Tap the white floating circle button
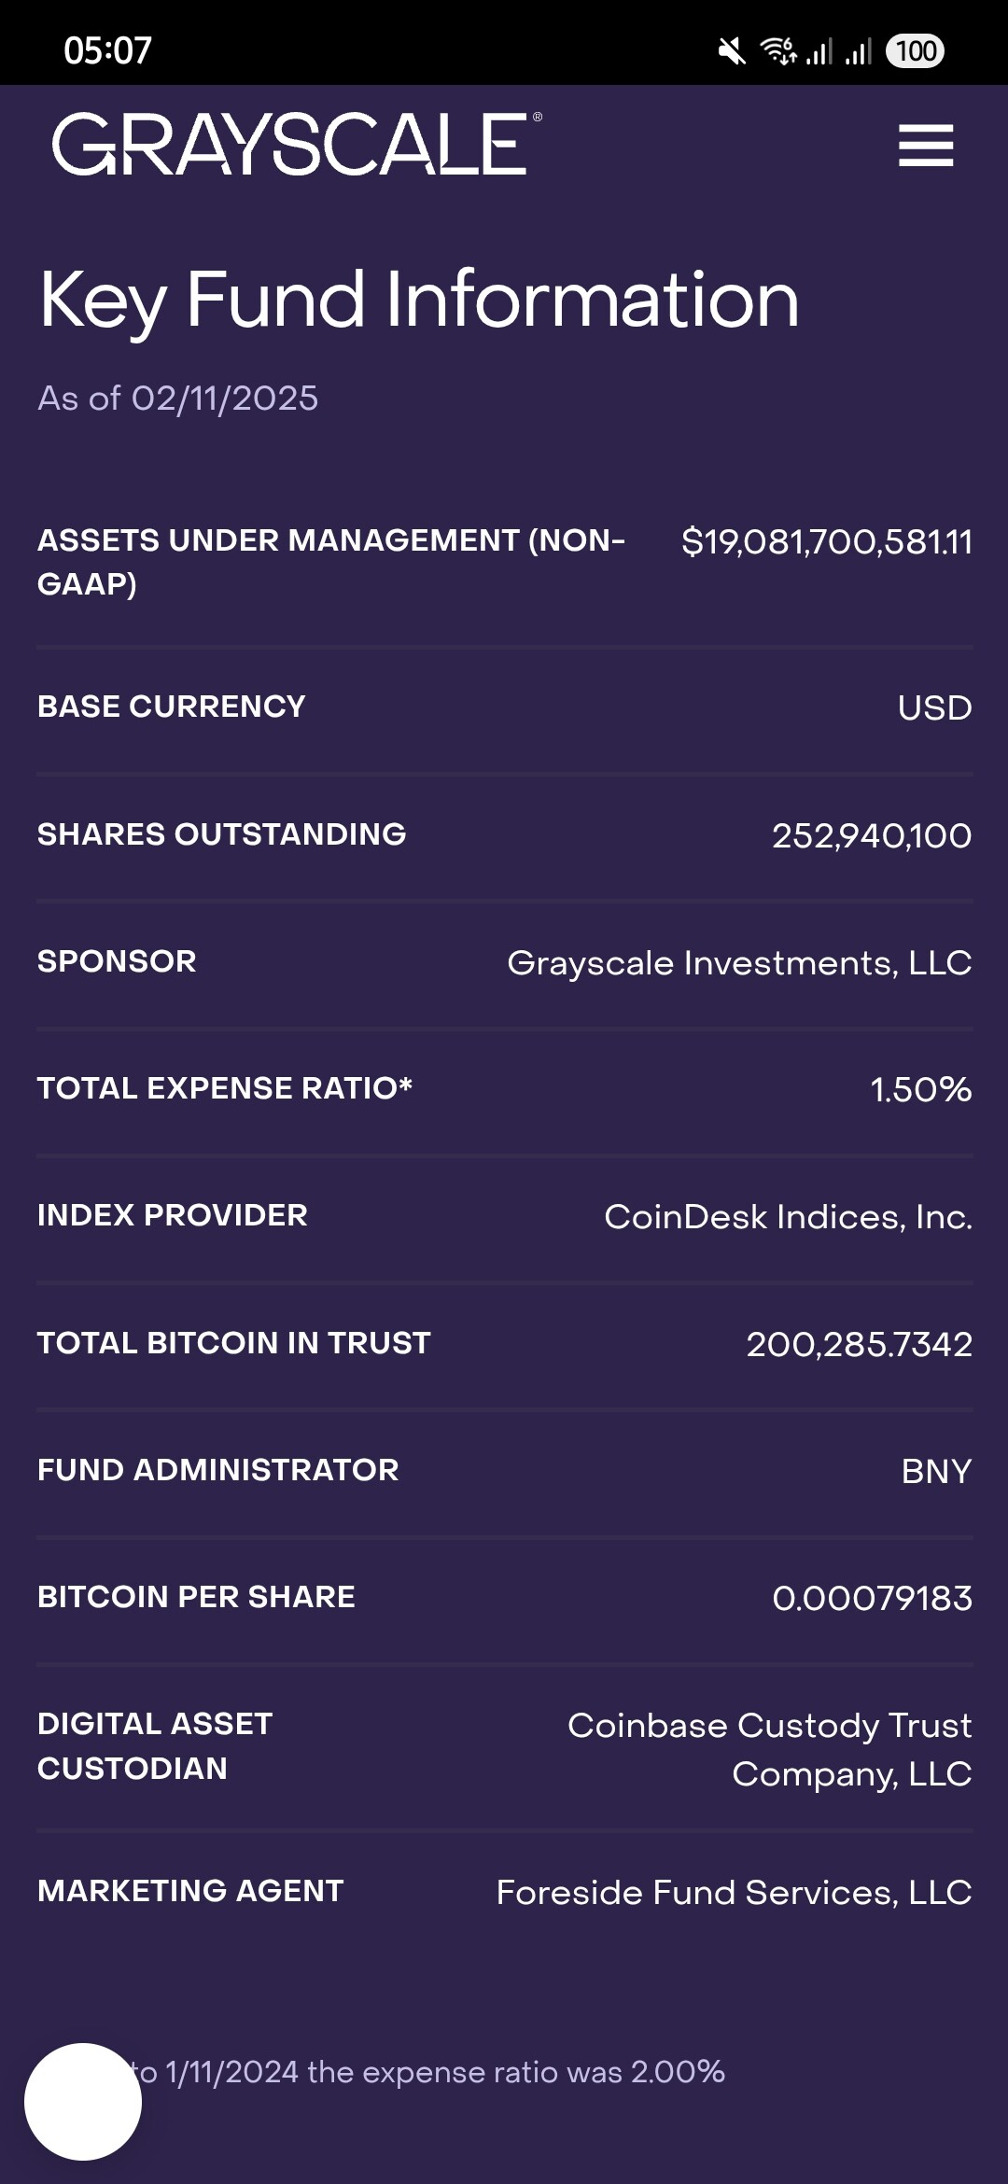This screenshot has height=2184, width=1008. (83, 2101)
